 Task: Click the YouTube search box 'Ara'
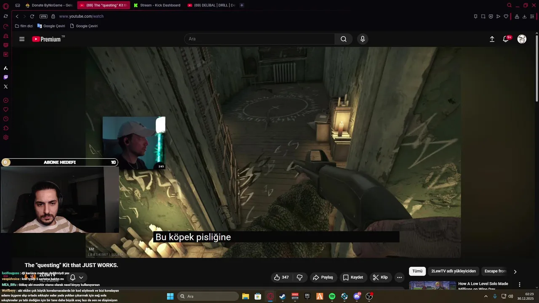[x=259, y=39]
